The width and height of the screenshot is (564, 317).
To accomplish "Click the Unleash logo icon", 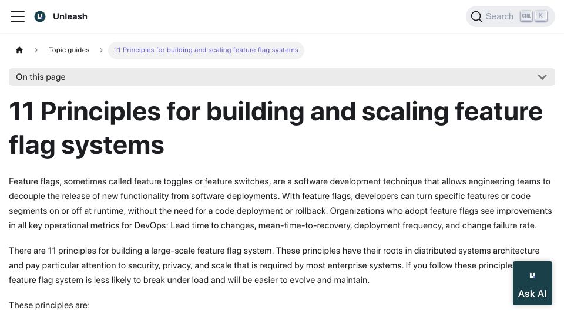I will click(40, 16).
